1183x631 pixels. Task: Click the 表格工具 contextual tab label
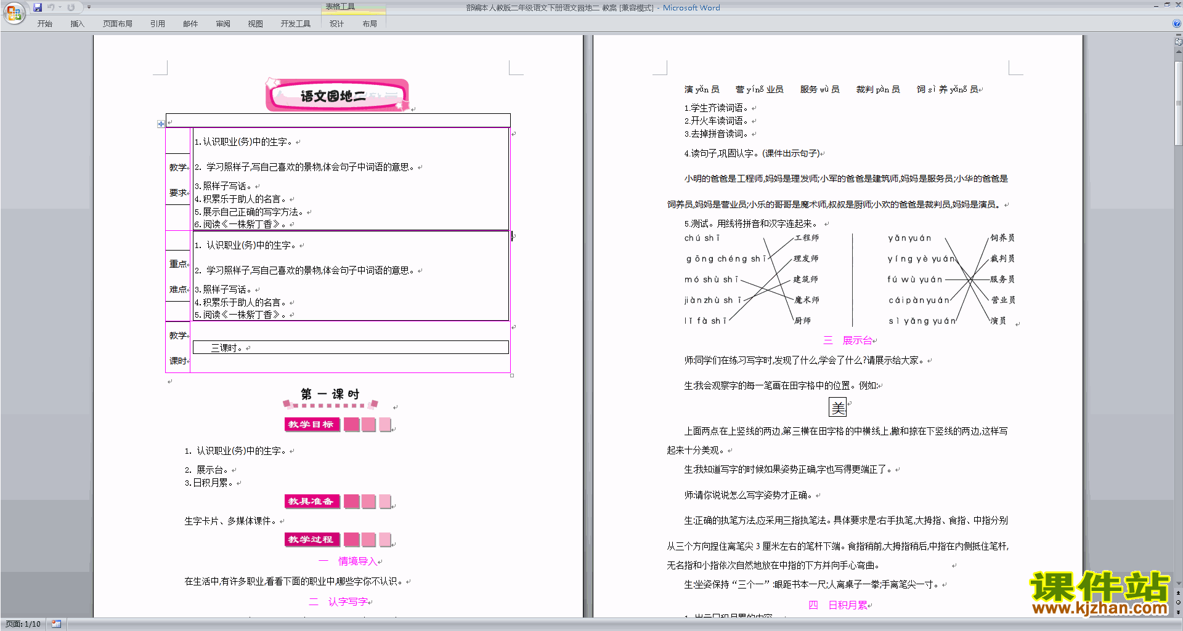tap(340, 7)
